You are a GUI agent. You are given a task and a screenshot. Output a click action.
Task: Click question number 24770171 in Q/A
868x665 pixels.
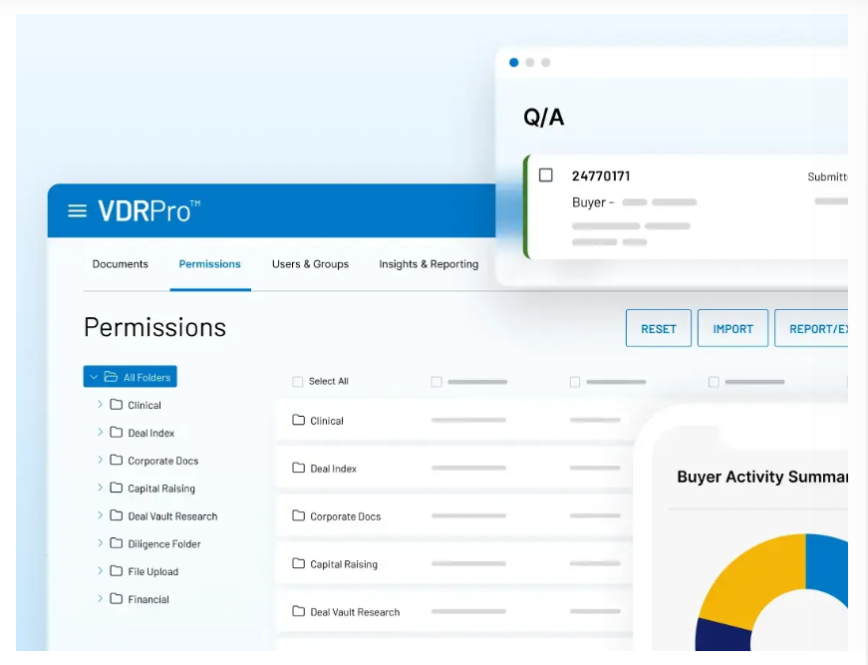[601, 176]
